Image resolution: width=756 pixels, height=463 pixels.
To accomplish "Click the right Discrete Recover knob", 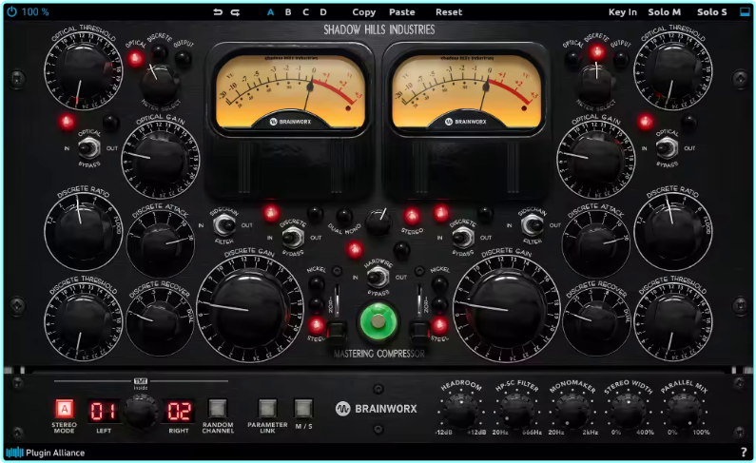I will click(596, 322).
